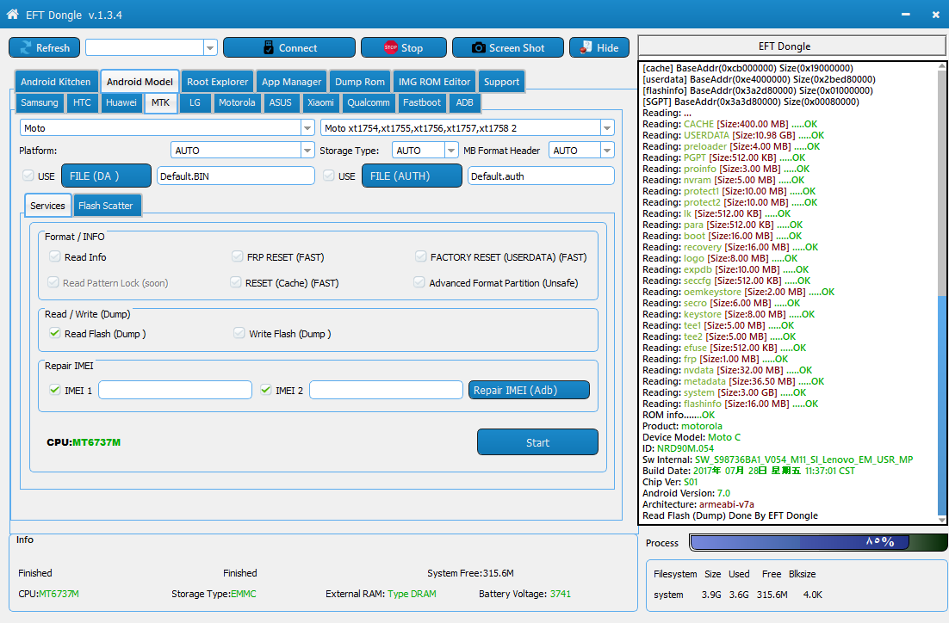Click the scroll-up arrow of log panel

click(x=942, y=66)
